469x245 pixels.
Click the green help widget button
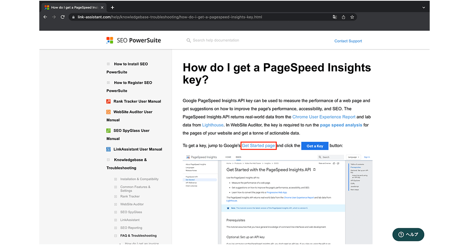[x=408, y=234]
